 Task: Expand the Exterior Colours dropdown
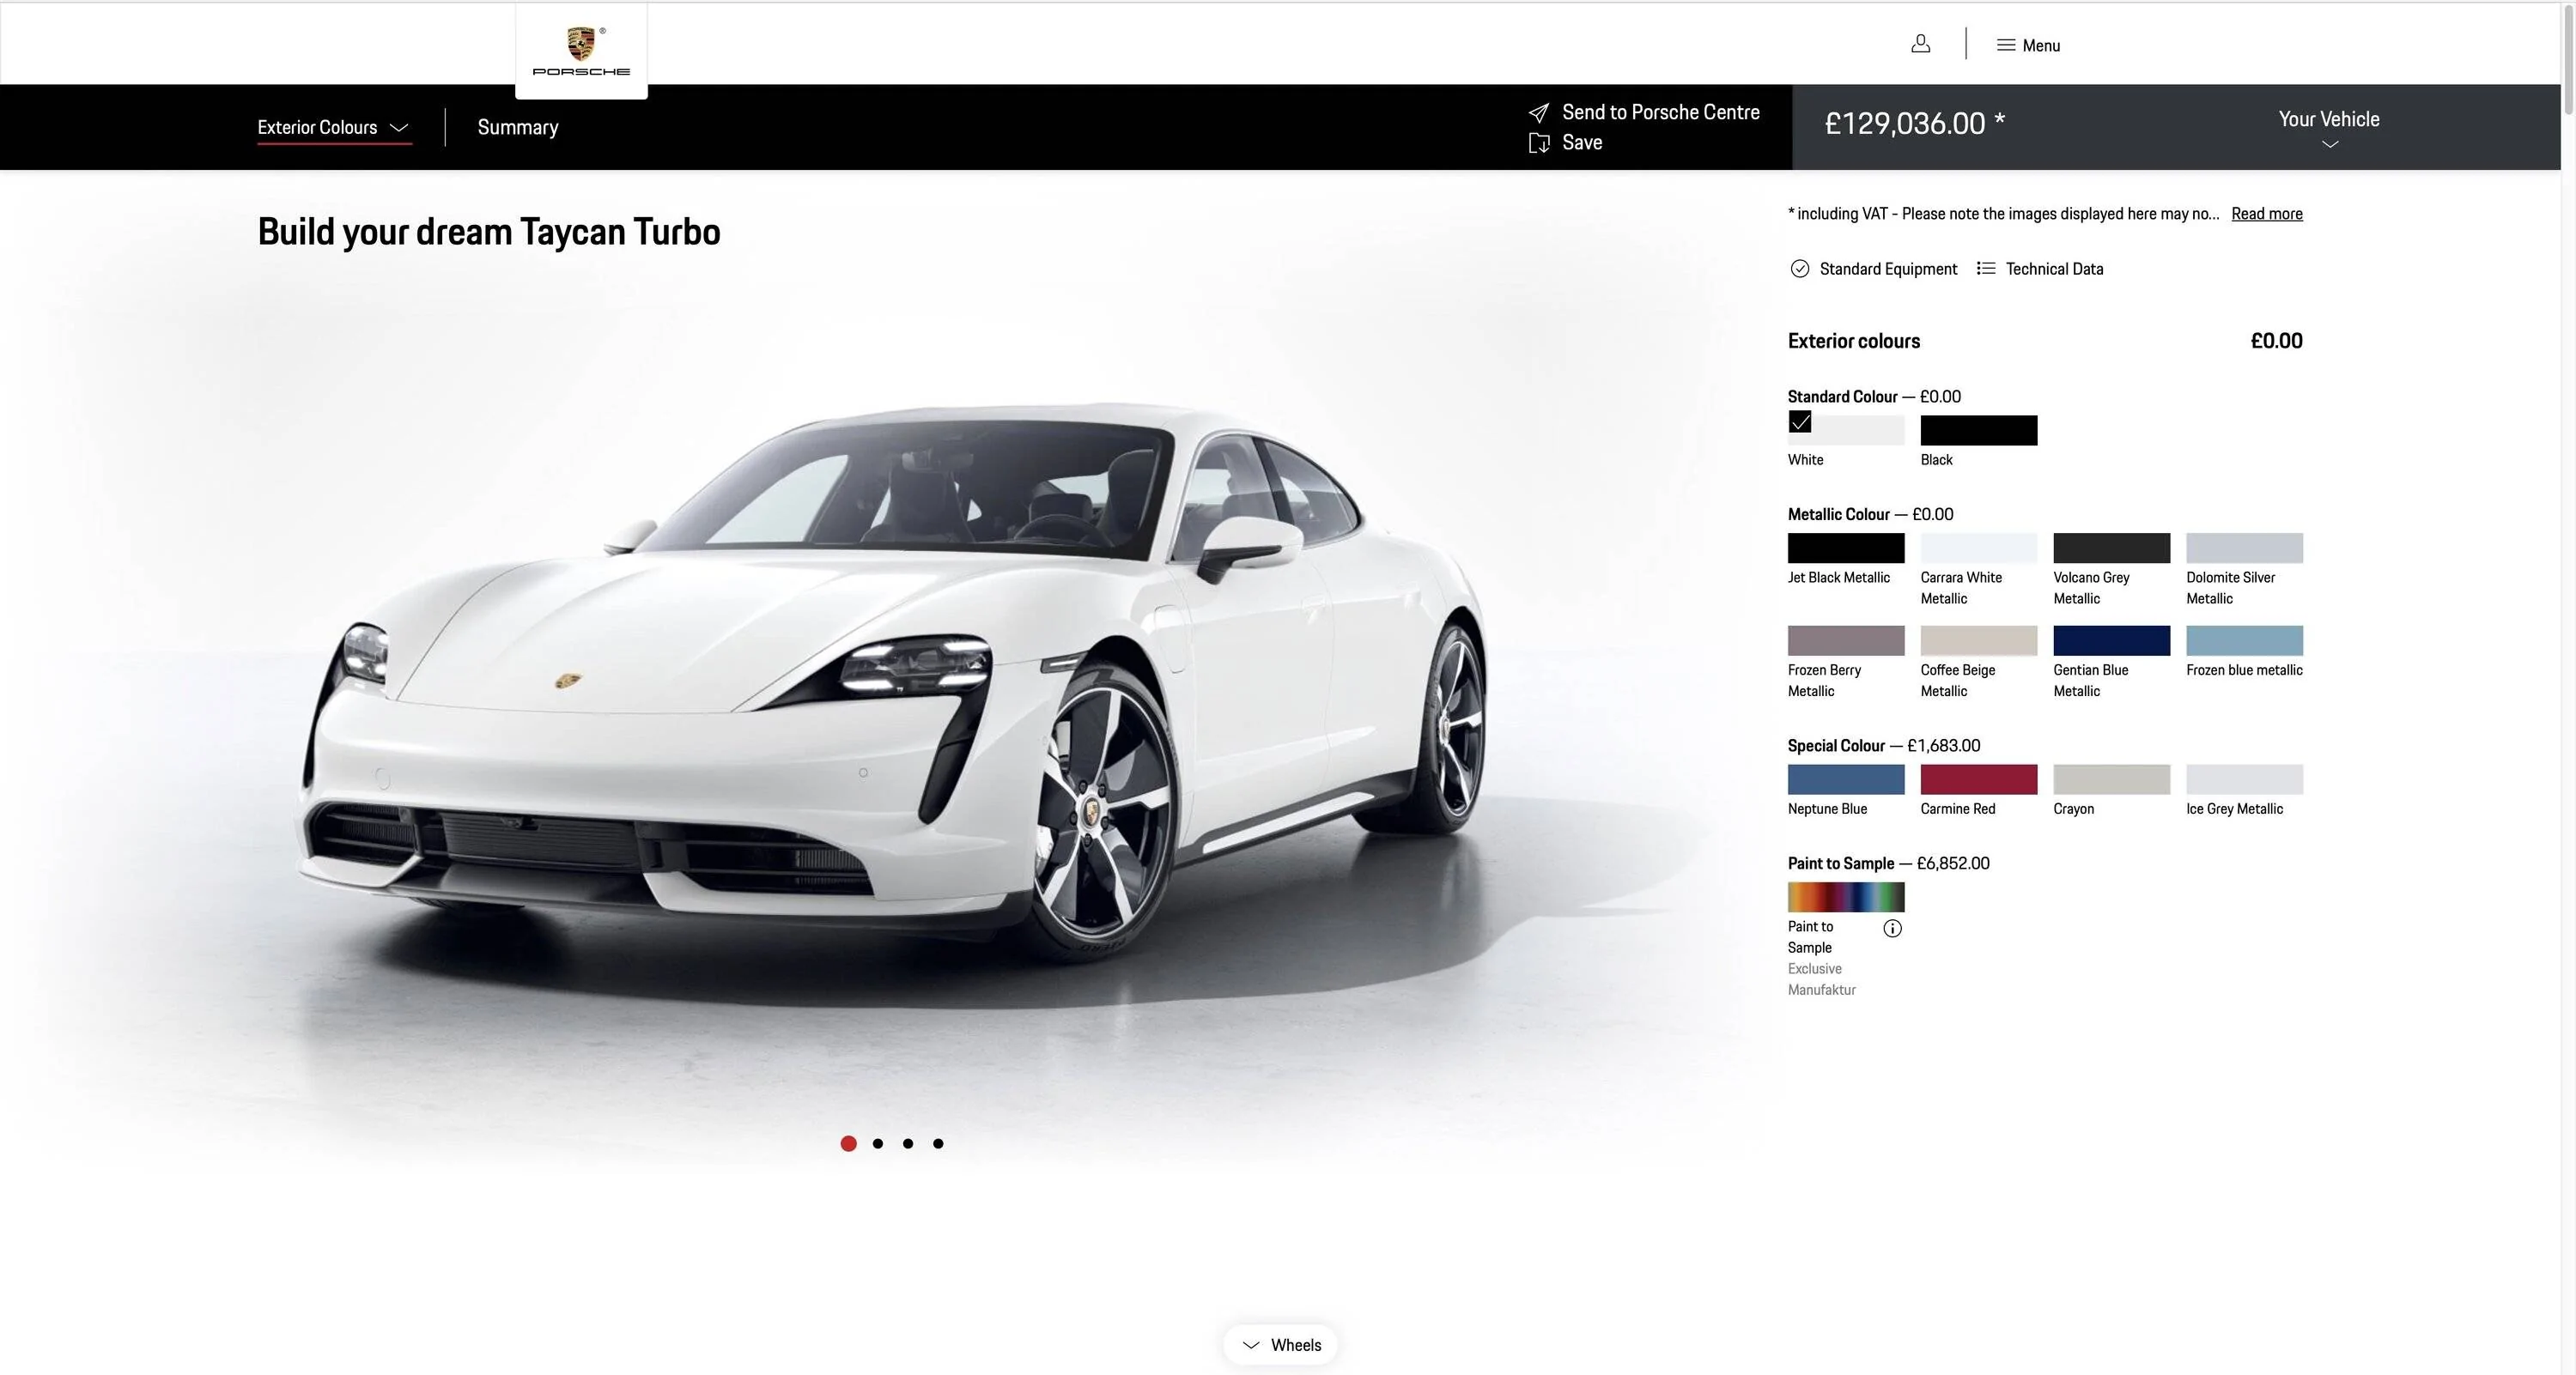click(x=333, y=128)
